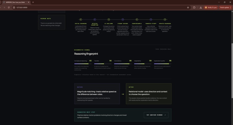Open the AI Challenge timeline node
Screen dimensions: 233x125
pos(109,19)
